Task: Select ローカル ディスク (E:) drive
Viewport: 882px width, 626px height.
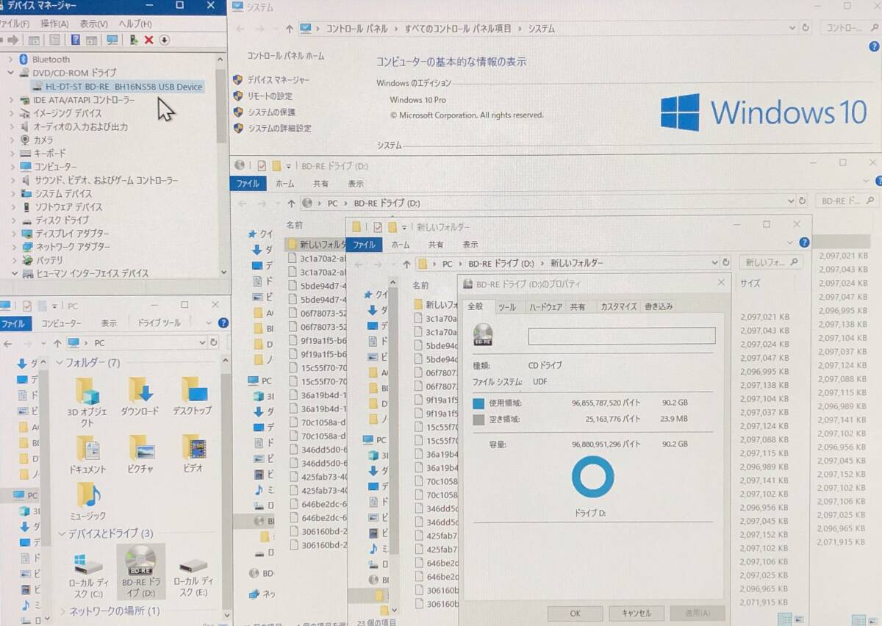Action: pyautogui.click(x=193, y=576)
